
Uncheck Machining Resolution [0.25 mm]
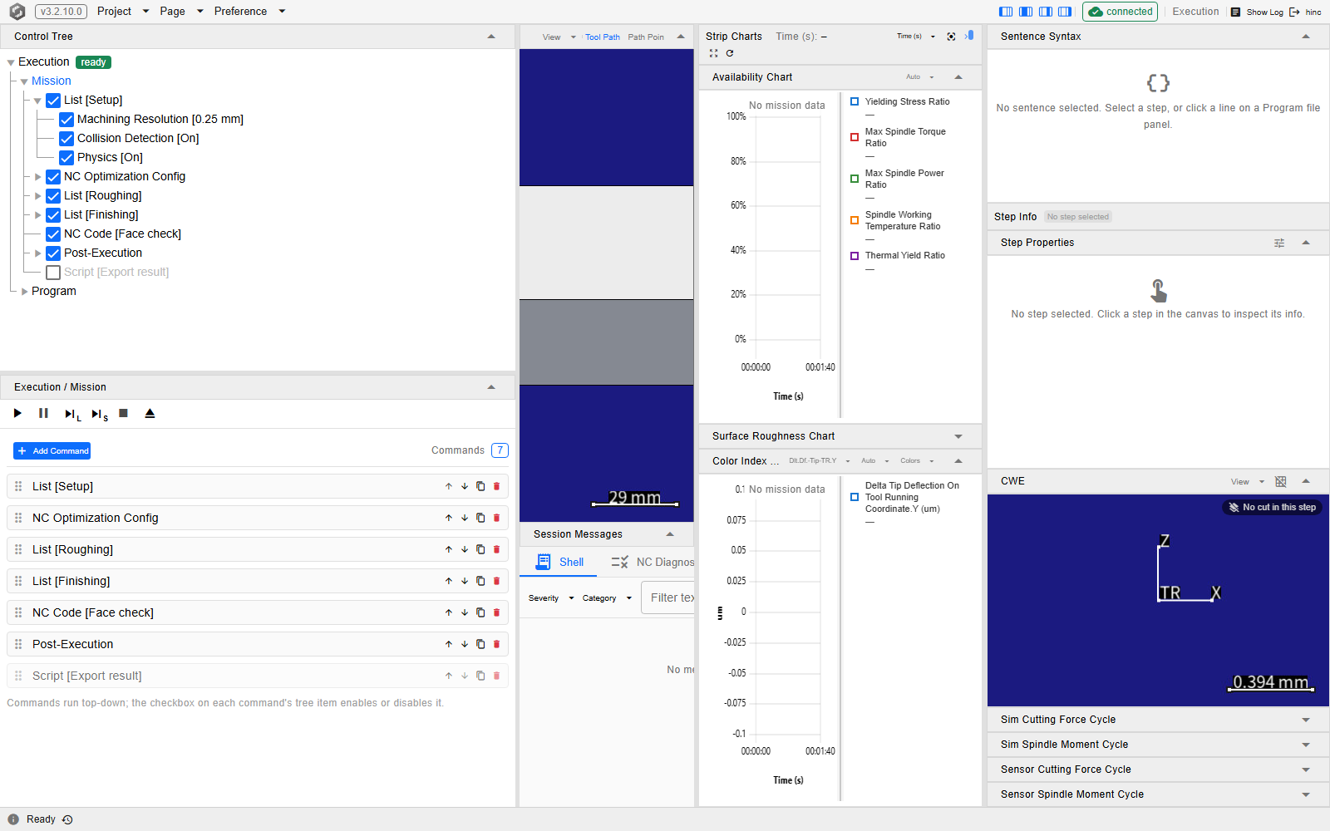click(66, 120)
